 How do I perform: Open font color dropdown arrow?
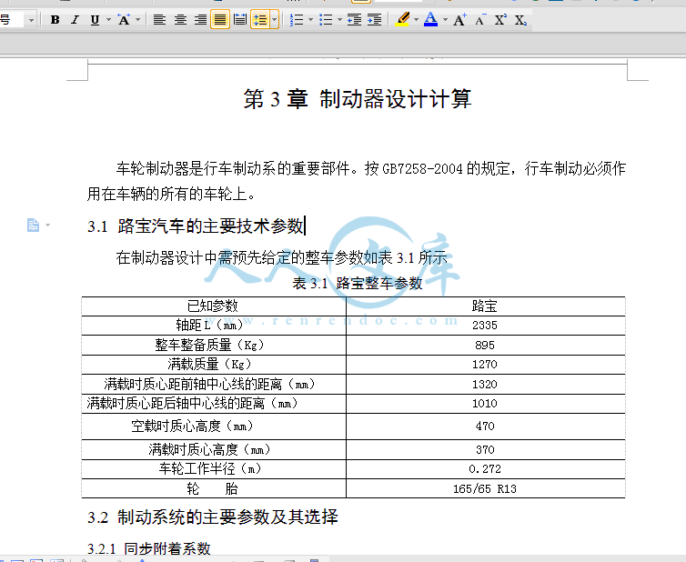tap(446, 20)
